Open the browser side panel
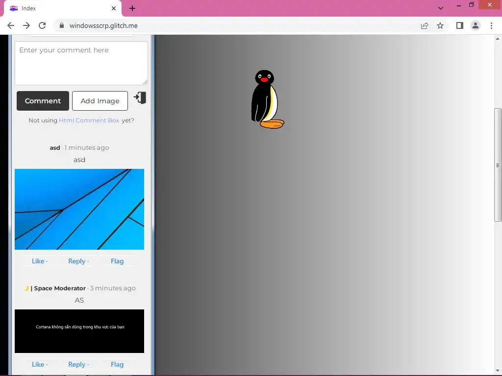 (x=460, y=25)
